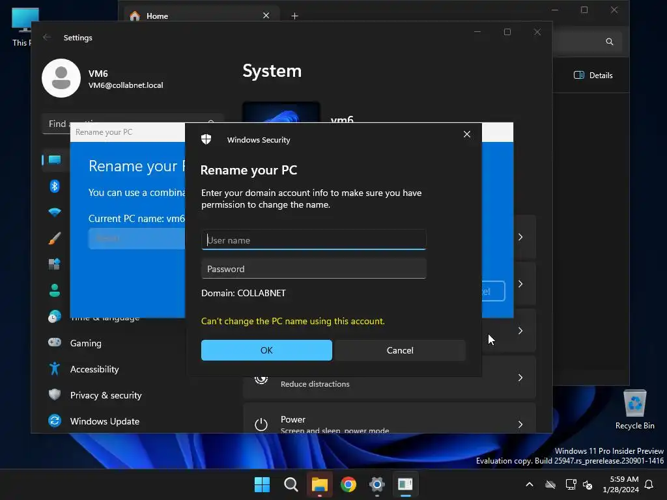This screenshot has height=500, width=667.
Task: Click the muted volume tray icon
Action: (588, 484)
